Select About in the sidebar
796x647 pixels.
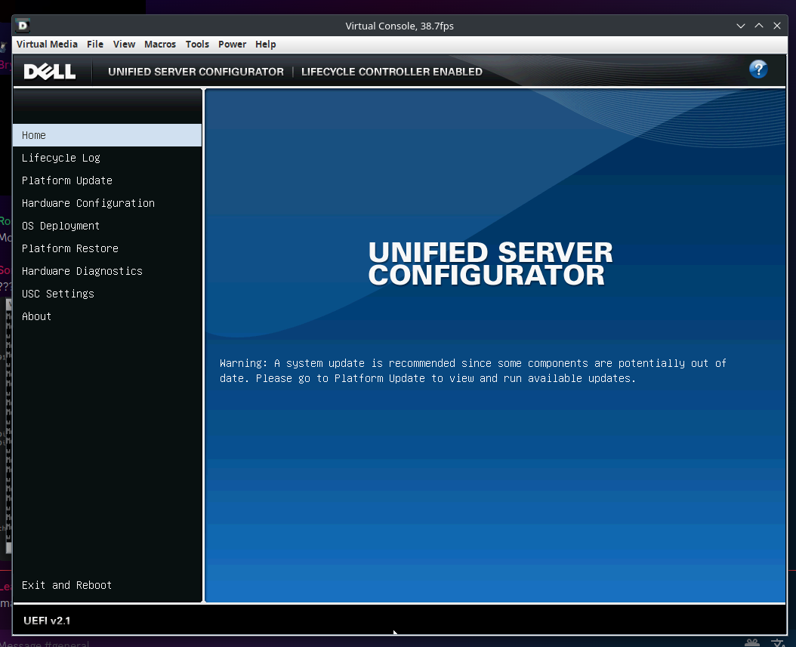coord(36,316)
